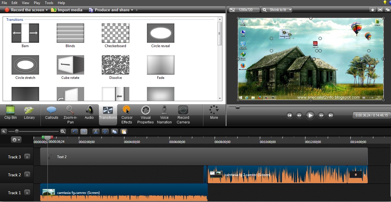The image size is (391, 202).
Task: Fast forward the preview
Action: click(321, 115)
